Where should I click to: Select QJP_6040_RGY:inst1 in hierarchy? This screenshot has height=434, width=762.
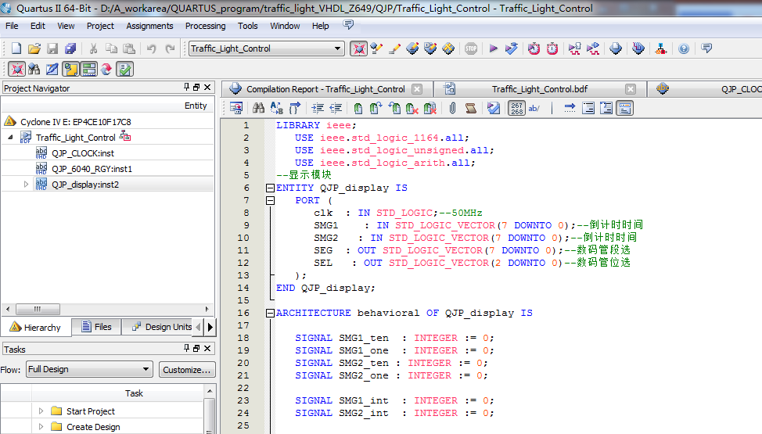pos(92,169)
